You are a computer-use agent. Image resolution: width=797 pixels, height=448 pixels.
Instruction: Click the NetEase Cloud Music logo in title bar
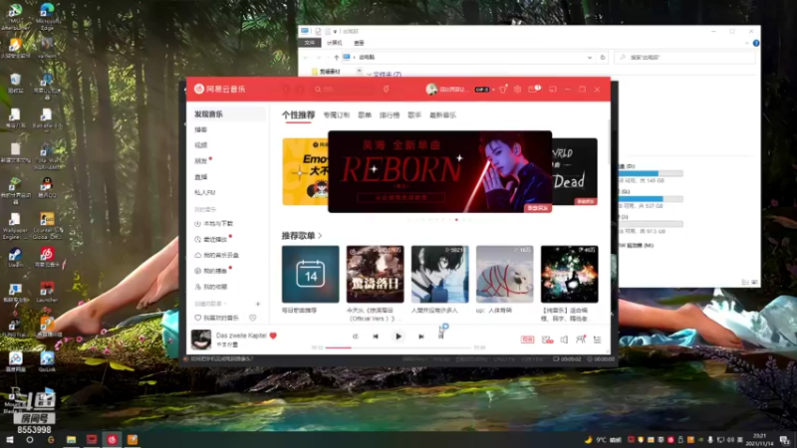(219, 89)
